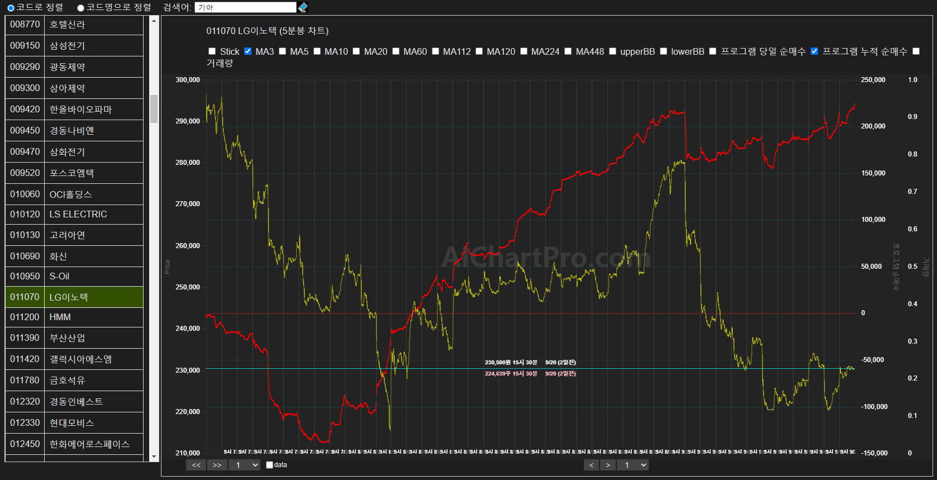This screenshot has width=937, height=480.
Task: Choose the 고려아연 stock row
Action: (74, 235)
